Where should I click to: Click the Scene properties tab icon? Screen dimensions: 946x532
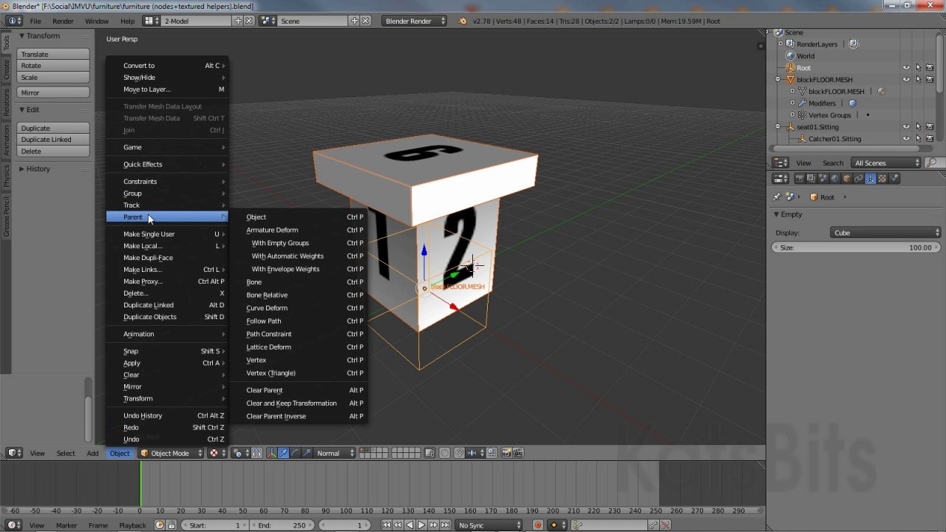click(x=823, y=178)
